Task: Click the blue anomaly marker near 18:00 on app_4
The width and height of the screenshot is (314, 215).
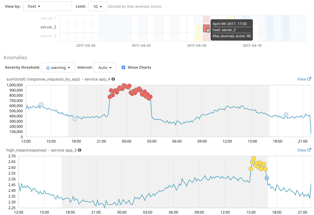Action: tap(75, 119)
